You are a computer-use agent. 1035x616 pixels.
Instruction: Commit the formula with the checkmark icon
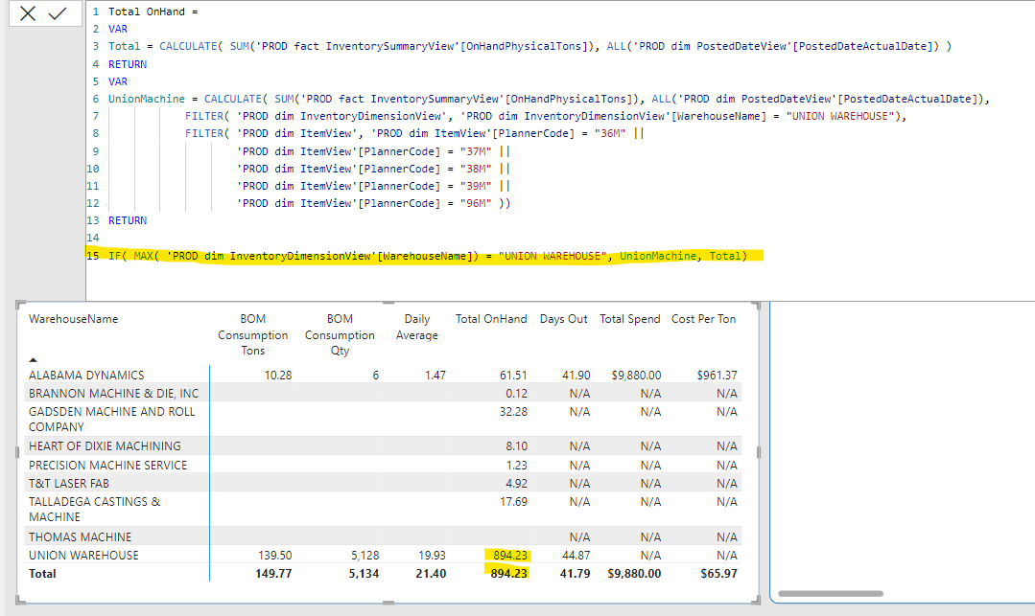(58, 13)
